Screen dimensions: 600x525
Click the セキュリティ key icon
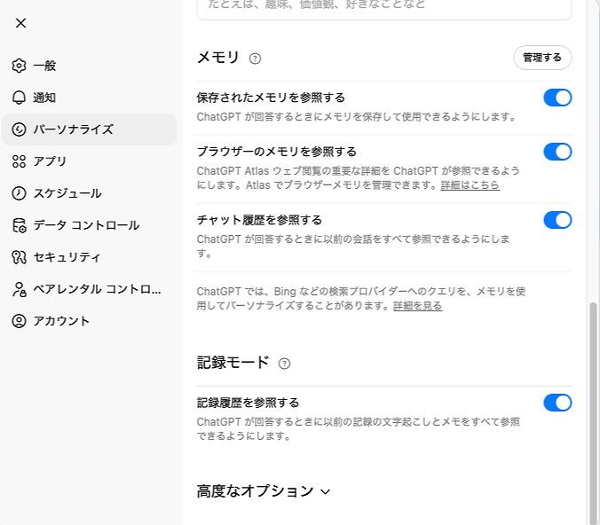click(20, 257)
